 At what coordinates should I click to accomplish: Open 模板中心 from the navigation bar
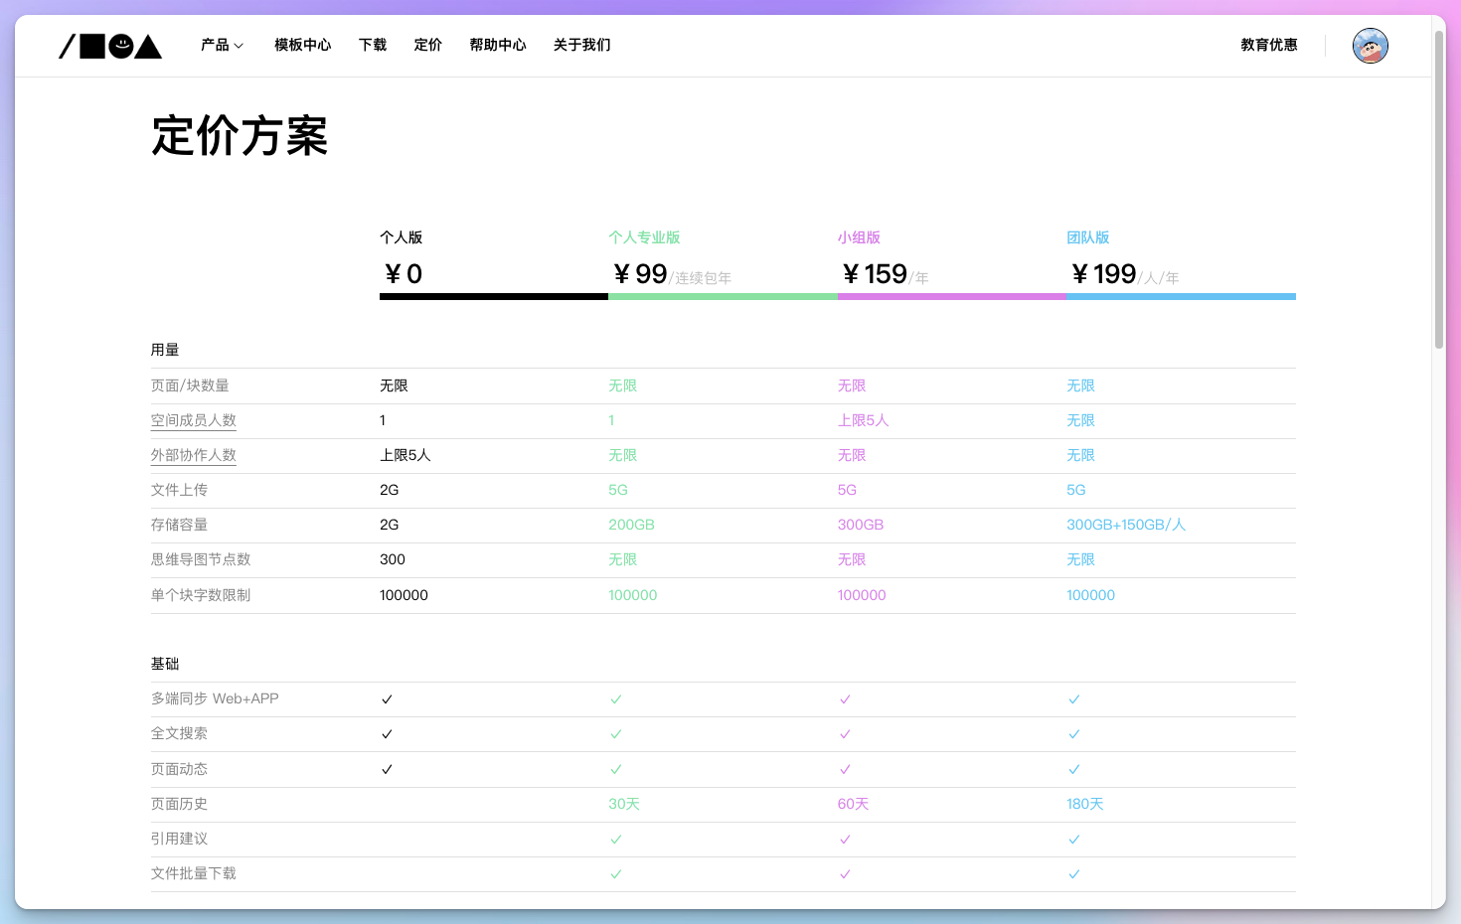(x=302, y=45)
